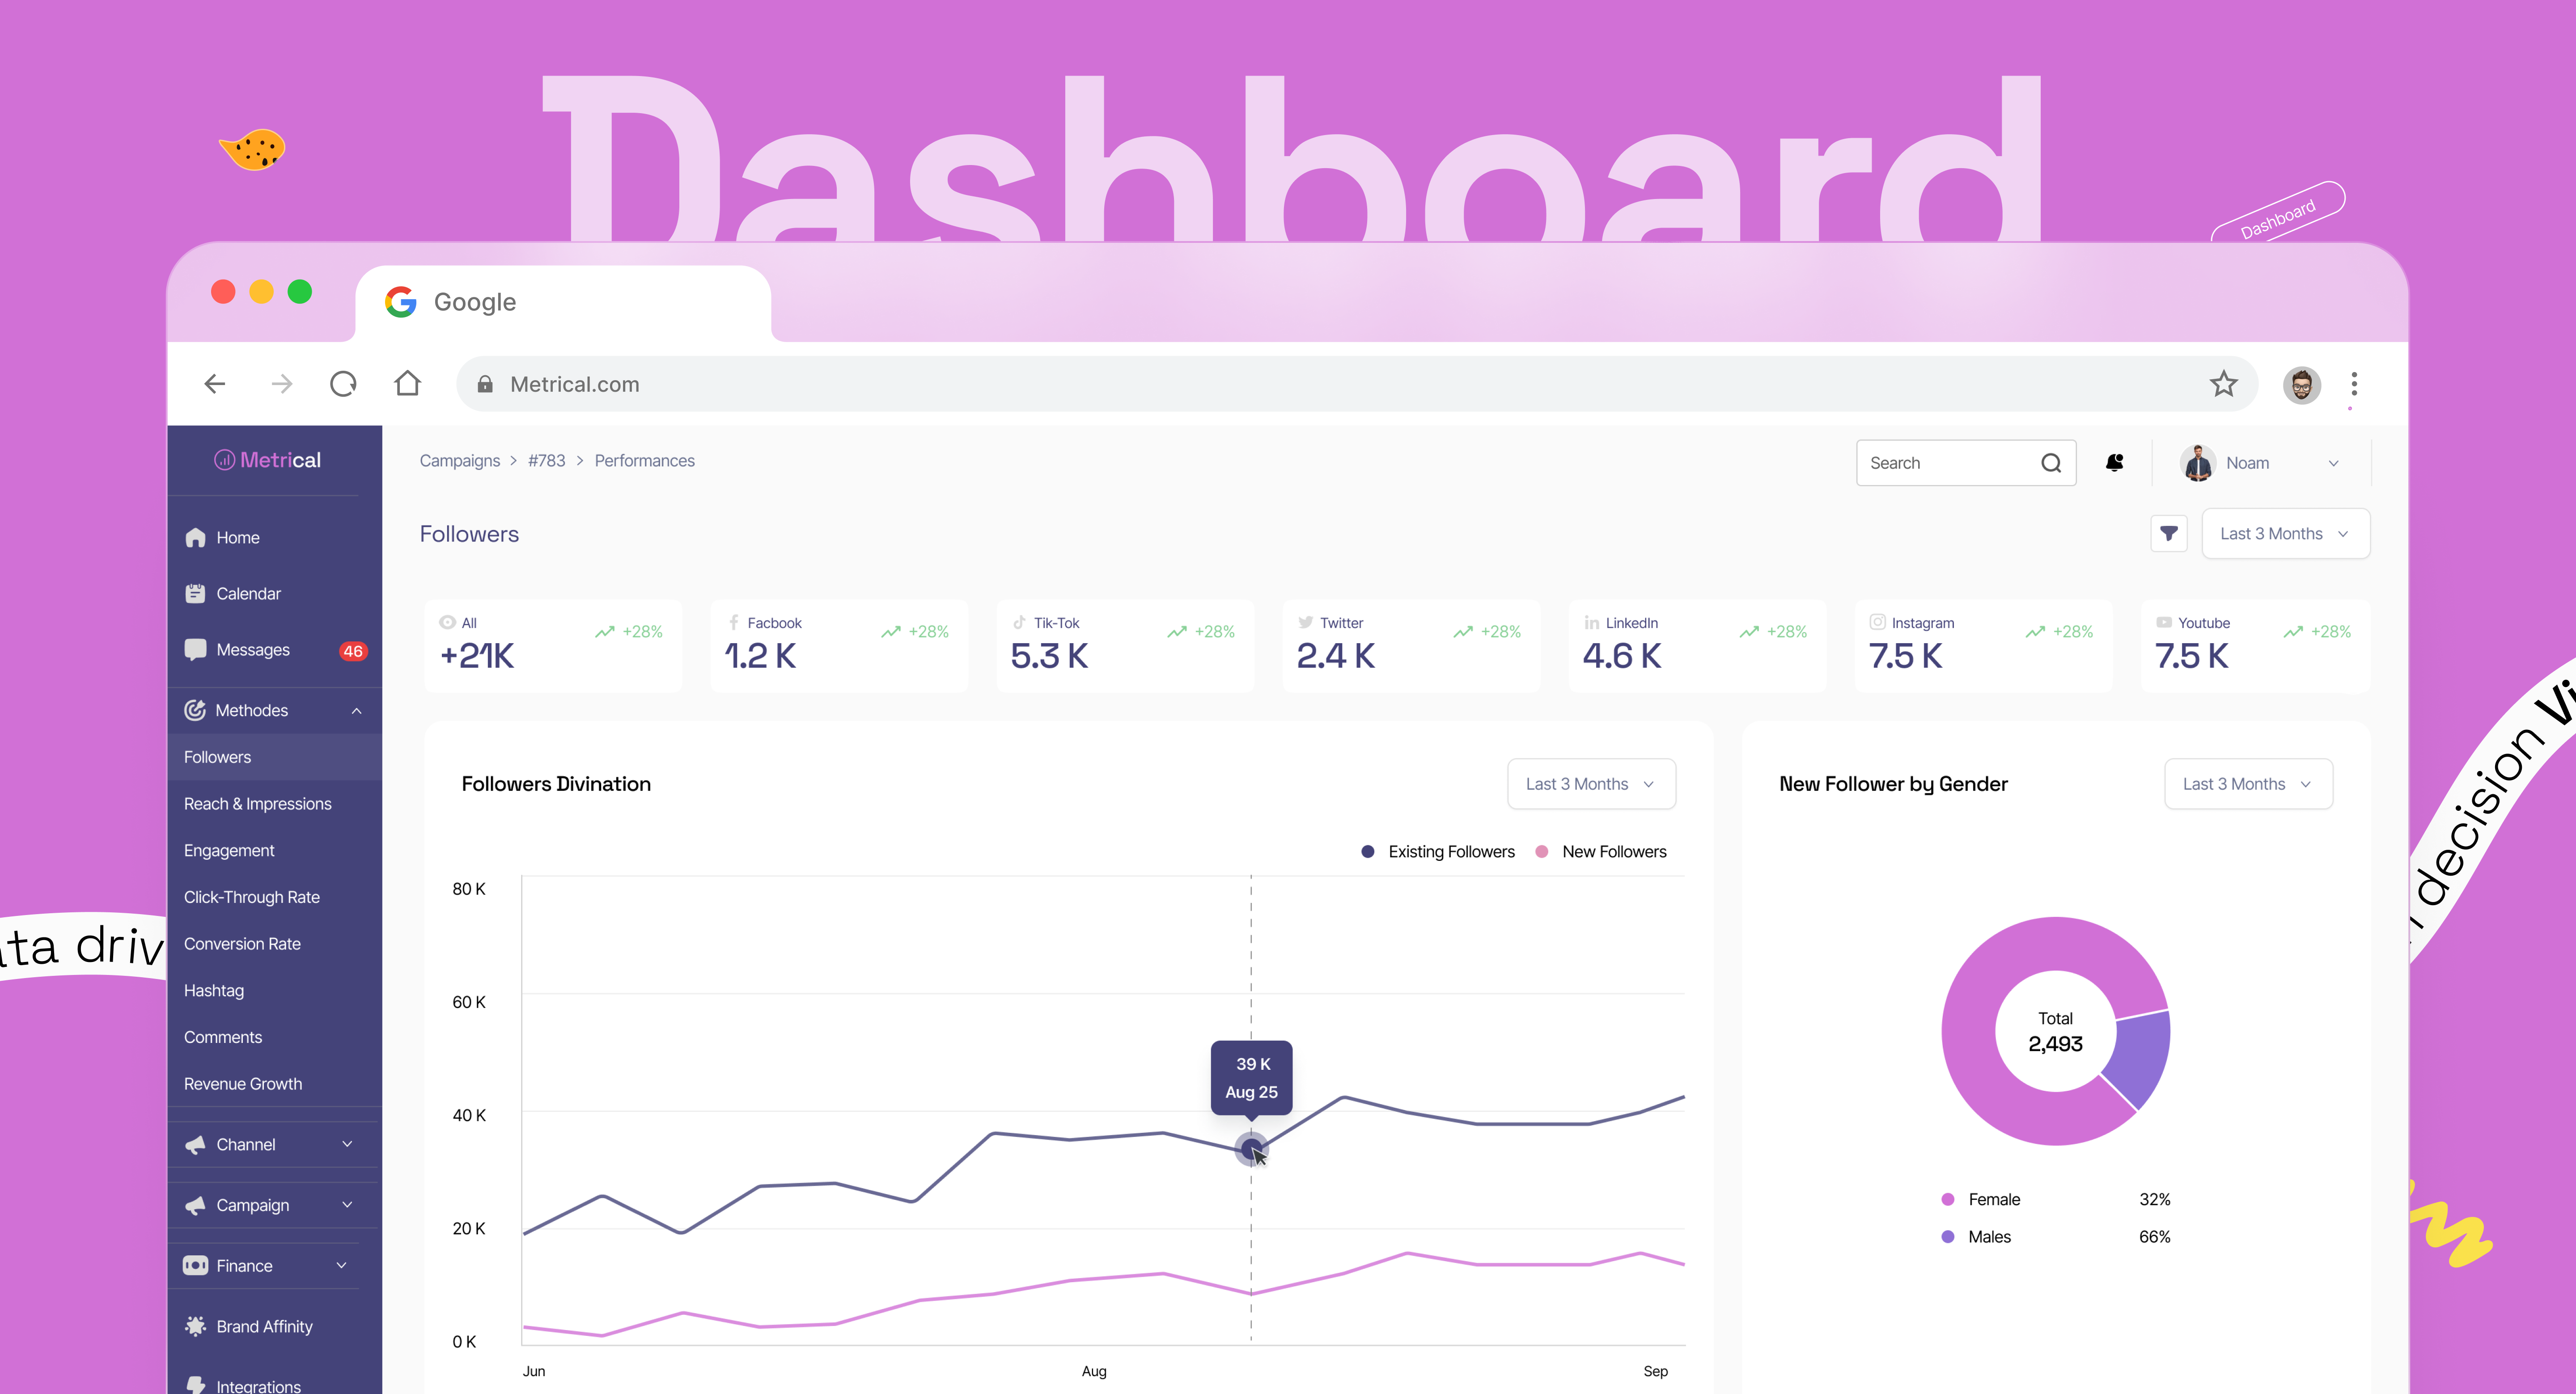The height and width of the screenshot is (1394, 2576).
Task: Open the notifications bell icon
Action: coord(2114,462)
